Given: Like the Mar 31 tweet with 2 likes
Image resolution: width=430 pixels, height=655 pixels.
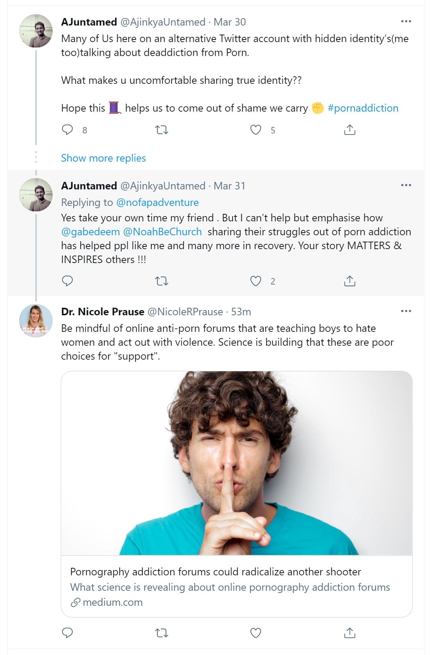Looking at the screenshot, I should tap(256, 281).
